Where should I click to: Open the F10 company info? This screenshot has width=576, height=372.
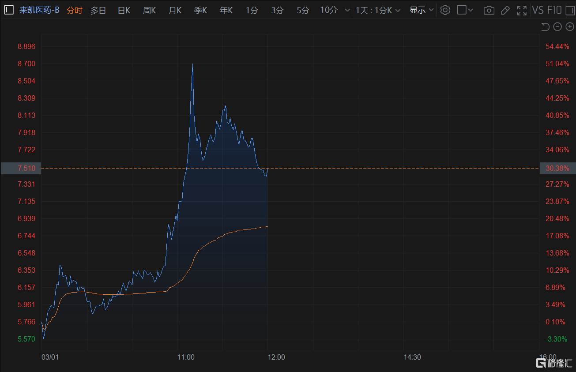[x=555, y=10]
